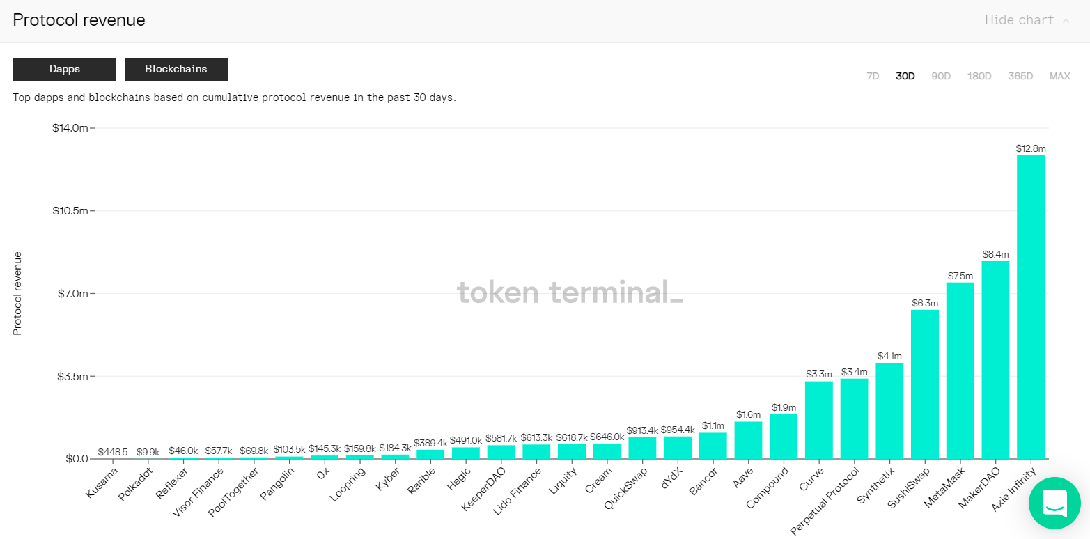Click the Hide chart text

coord(1018,20)
